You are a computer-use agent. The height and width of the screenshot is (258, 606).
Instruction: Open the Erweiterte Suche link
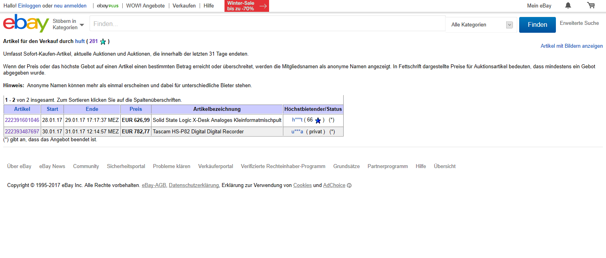(x=579, y=23)
